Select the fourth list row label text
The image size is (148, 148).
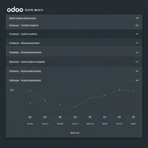(24, 43)
